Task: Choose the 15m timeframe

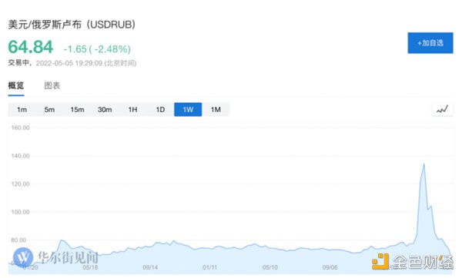Action: (77, 110)
